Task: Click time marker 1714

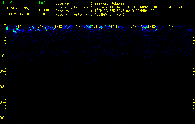Action: tap(77, 27)
